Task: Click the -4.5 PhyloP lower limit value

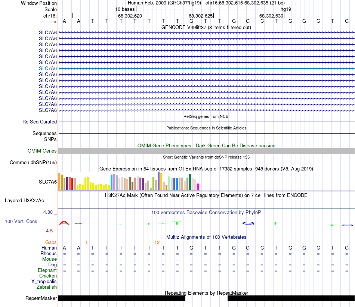Action: pos(49,231)
